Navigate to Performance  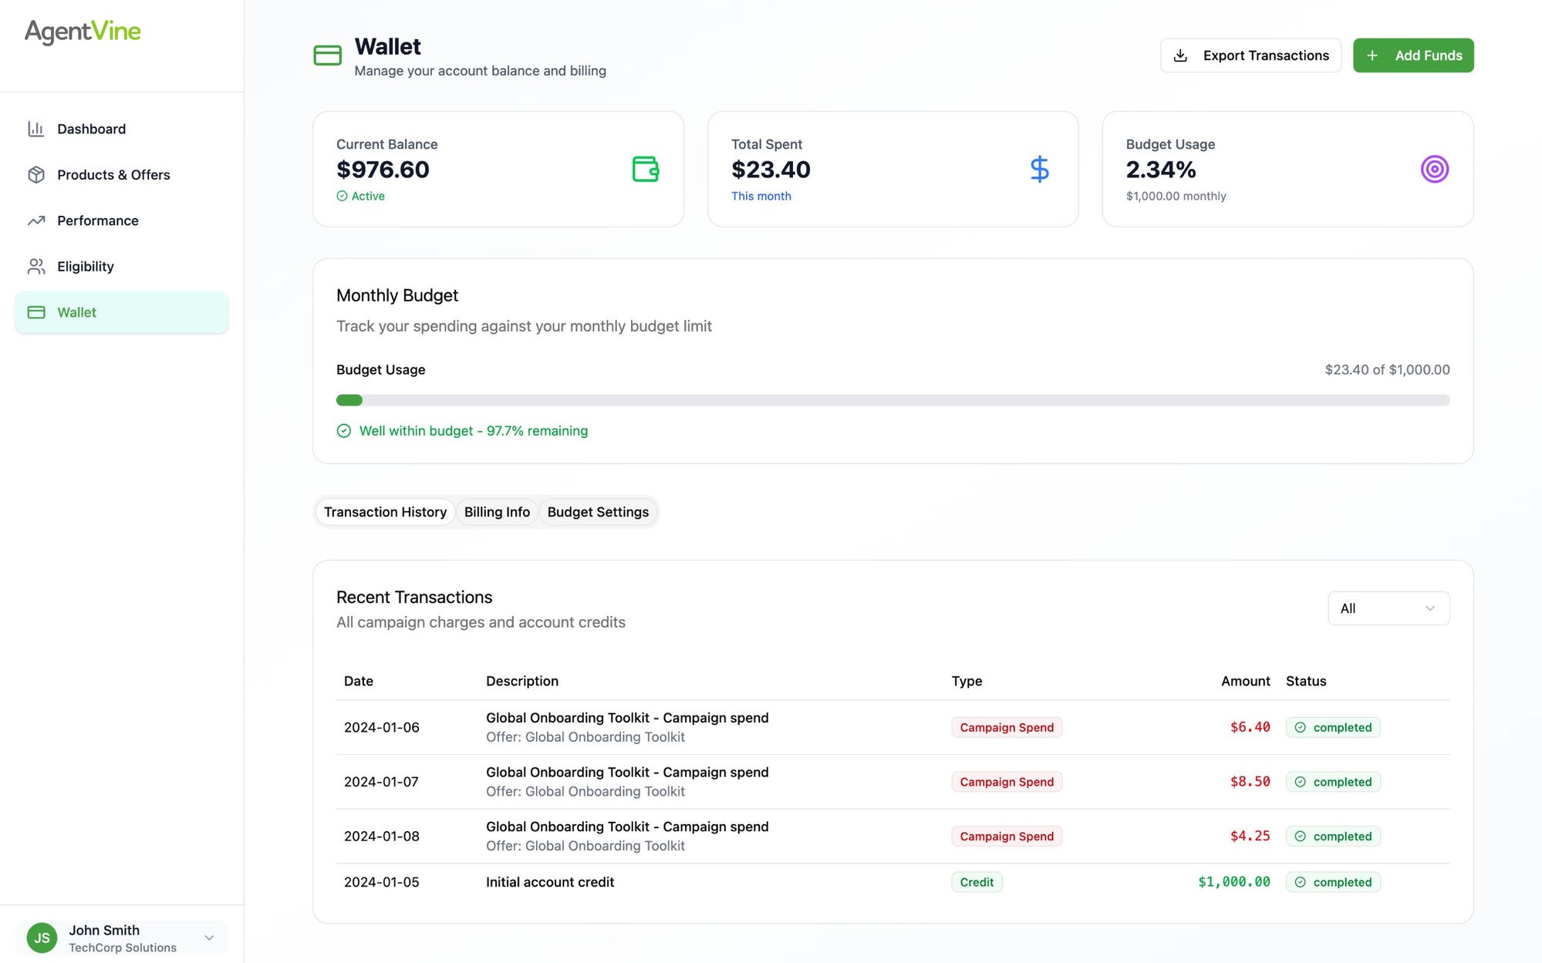coord(122,221)
